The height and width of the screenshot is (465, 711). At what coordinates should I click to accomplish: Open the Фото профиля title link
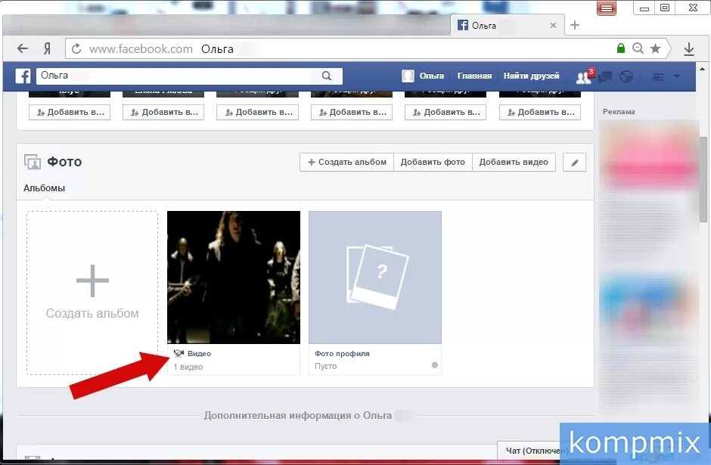pyautogui.click(x=342, y=354)
